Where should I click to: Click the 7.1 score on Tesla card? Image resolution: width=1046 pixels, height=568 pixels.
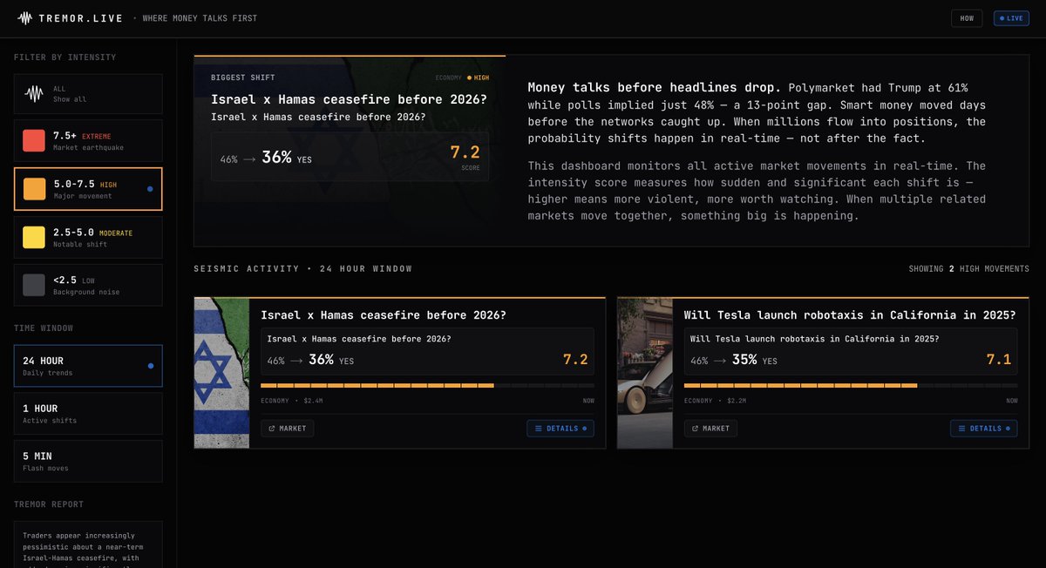coord(999,359)
